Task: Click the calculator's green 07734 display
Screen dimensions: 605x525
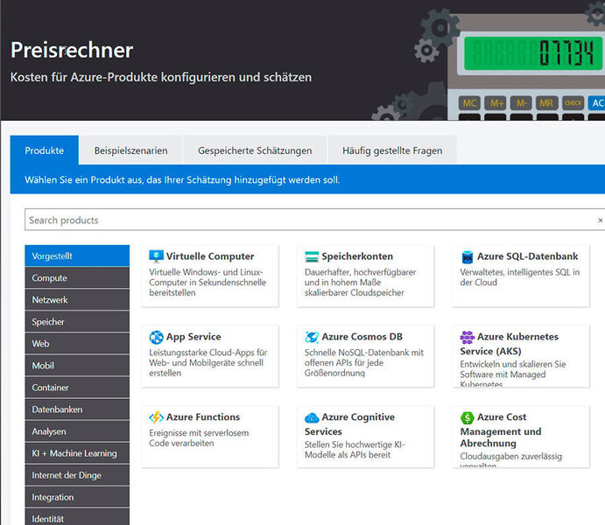Action: [533, 53]
